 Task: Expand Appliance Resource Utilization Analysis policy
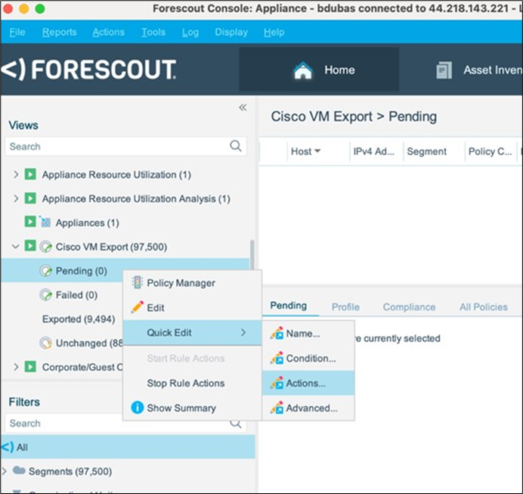tap(16, 198)
